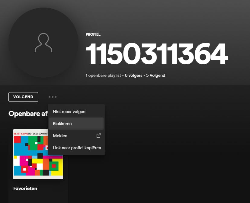Viewport: 250px width, 203px height.
Task: Click the 1 openbare playlist text
Action: (x=103, y=75)
